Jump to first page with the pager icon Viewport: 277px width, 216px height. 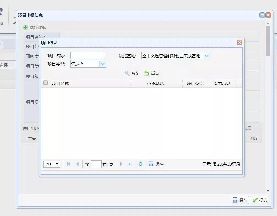68,164
